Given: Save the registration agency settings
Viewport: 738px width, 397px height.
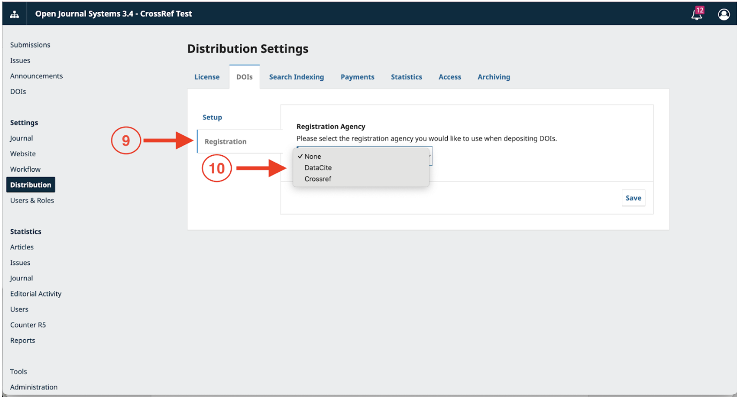Looking at the screenshot, I should (x=633, y=197).
